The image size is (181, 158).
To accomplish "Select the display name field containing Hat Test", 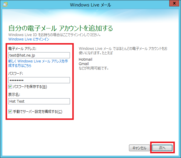I will point(39,101).
